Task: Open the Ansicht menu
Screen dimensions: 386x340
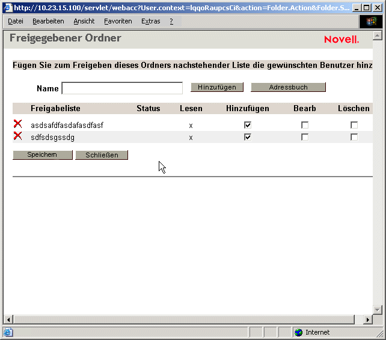Action: tap(84, 22)
